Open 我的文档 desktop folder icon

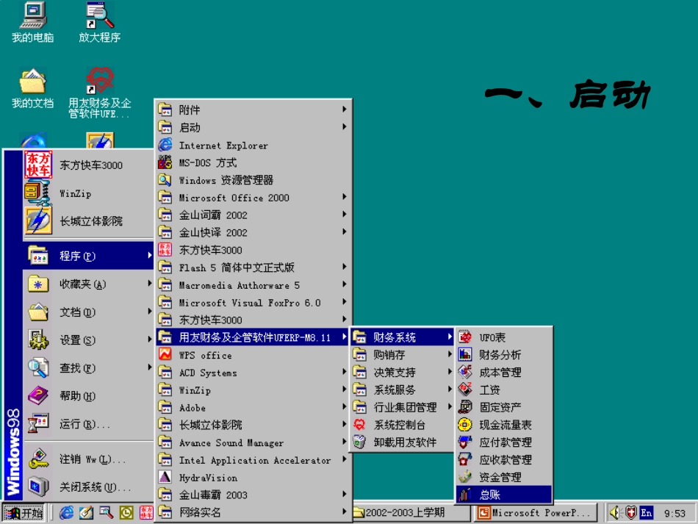[33, 81]
